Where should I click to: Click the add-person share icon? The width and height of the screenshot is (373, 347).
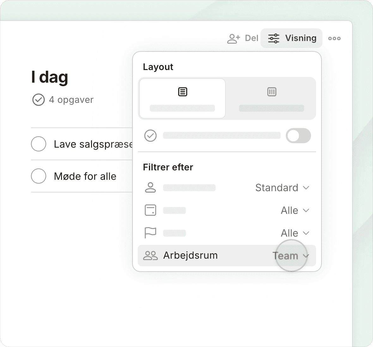(234, 38)
